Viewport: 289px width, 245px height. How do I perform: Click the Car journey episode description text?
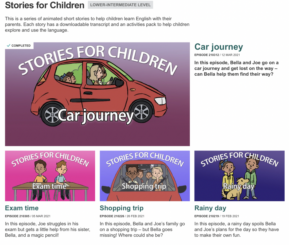pyautogui.click(x=236, y=68)
